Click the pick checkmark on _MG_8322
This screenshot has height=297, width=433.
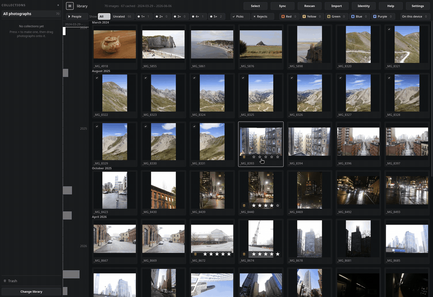(97, 78)
